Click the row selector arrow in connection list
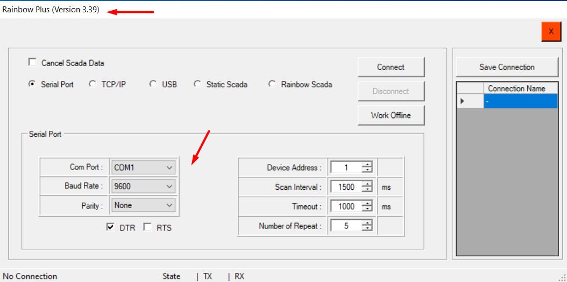The height and width of the screenshot is (282, 567). pyautogui.click(x=470, y=101)
